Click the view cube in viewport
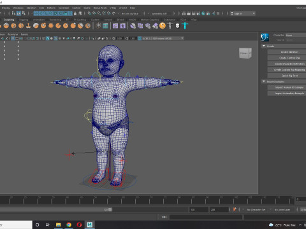 coord(245,53)
